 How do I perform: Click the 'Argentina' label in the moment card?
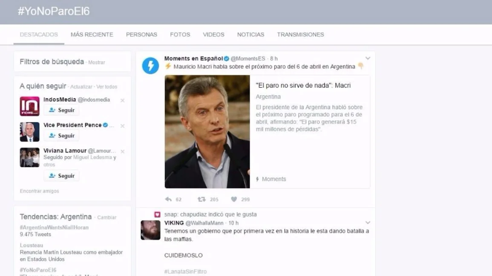(x=268, y=97)
